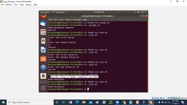This screenshot has width=187, height=105.
Task: Click Activities in Ubuntu top bar
Action: [45, 12]
